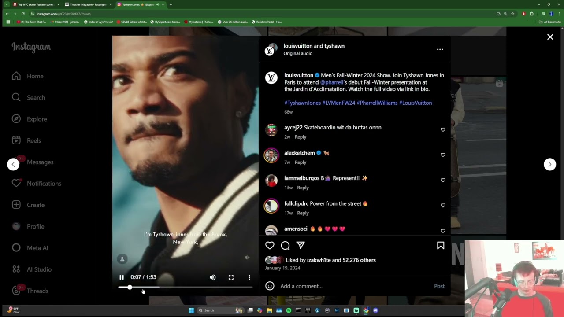Image resolution: width=564 pixels, height=317 pixels.
Task: Open amensoci's profile from comment
Action: click(296, 229)
